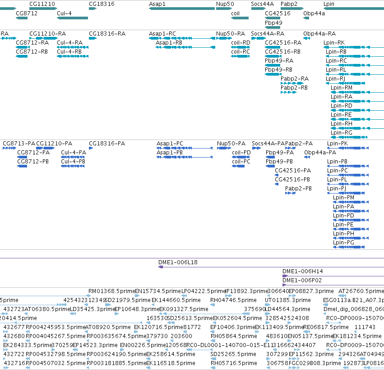Click the Asap1-RC transcript label
Screen dimensions: 384x370
tap(162, 33)
